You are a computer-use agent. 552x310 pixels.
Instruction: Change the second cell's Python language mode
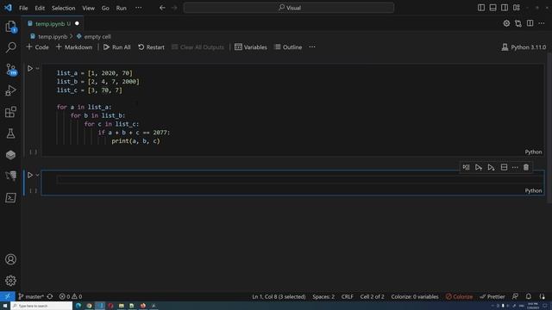(x=533, y=190)
